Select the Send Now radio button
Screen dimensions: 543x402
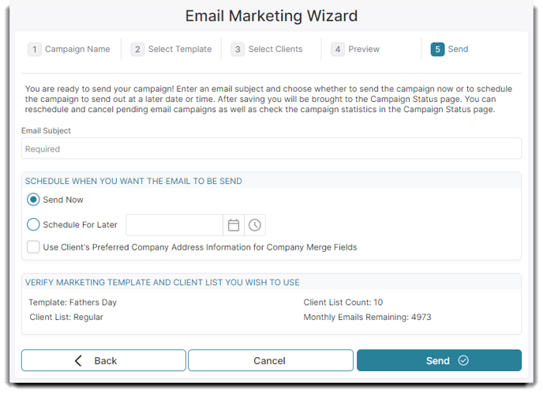[33, 200]
